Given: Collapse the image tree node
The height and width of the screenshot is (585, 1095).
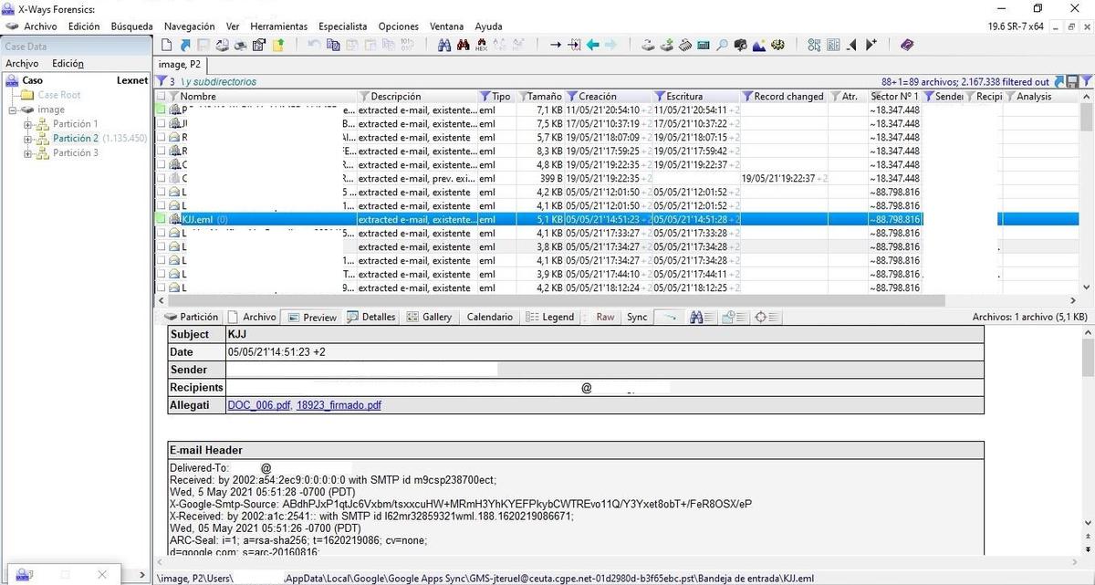Looking at the screenshot, I should 13,110.
